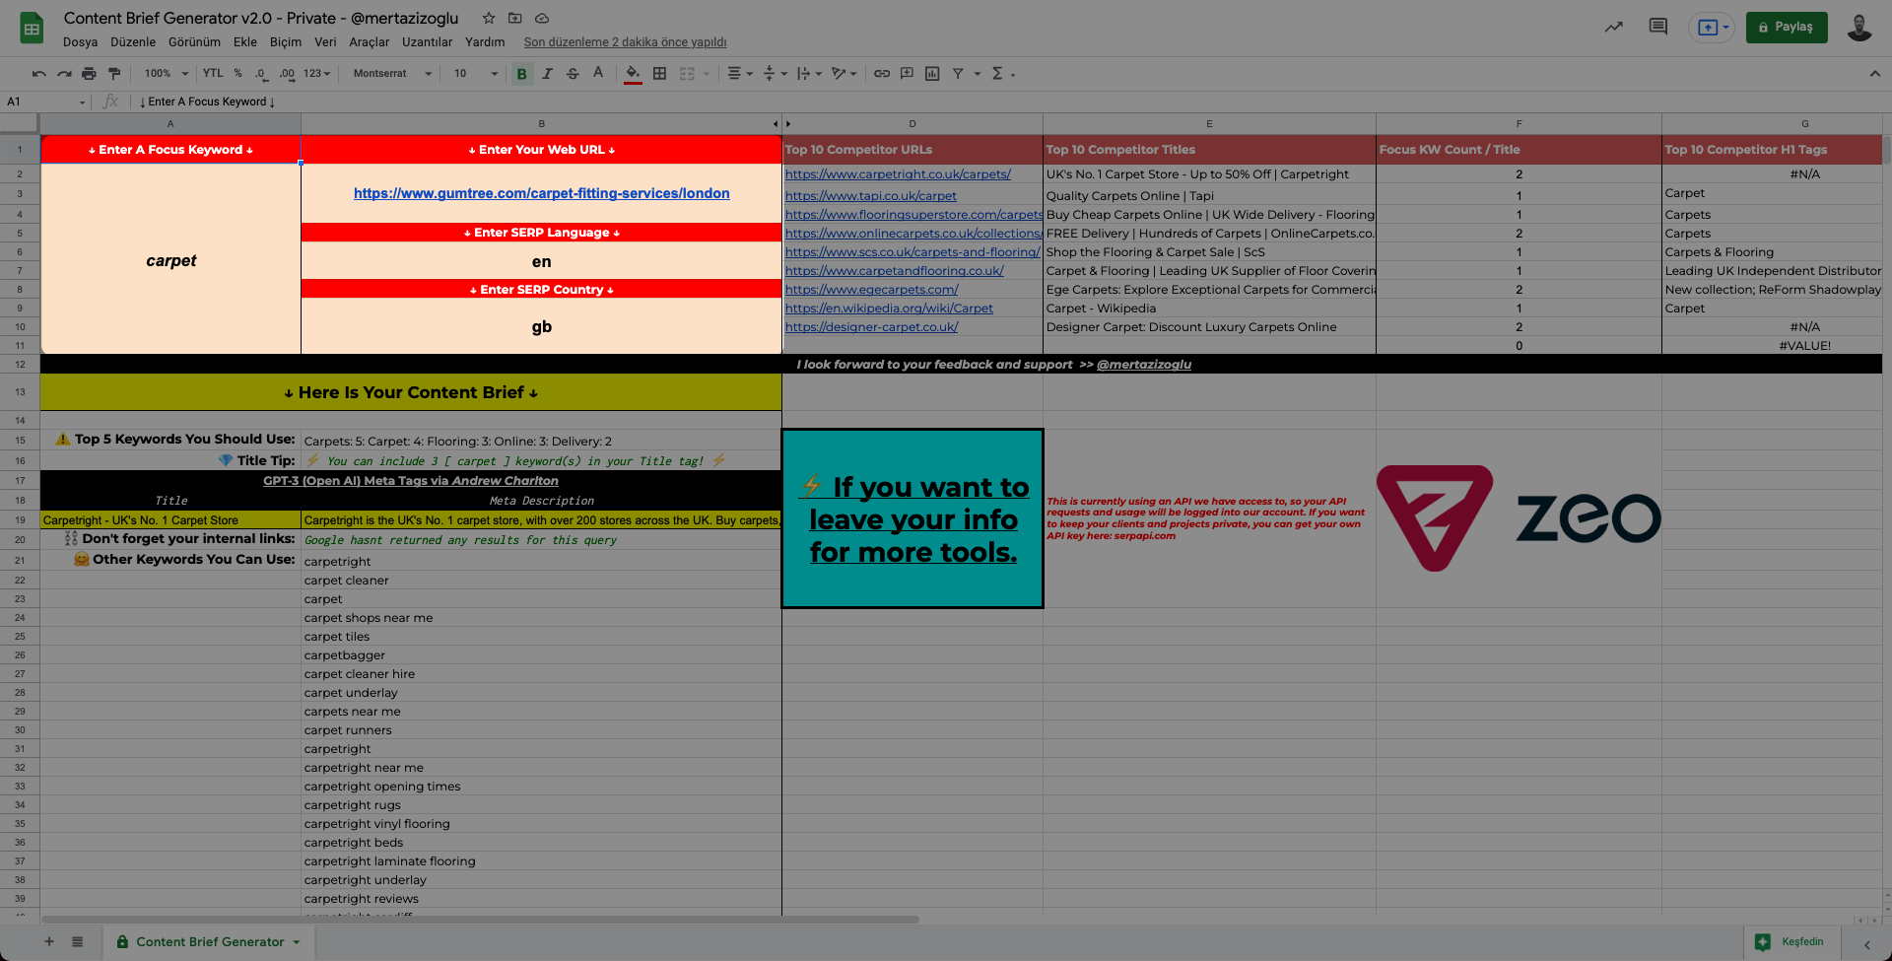The image size is (1892, 961).
Task: Open the text color picker
Action: [x=598, y=74]
